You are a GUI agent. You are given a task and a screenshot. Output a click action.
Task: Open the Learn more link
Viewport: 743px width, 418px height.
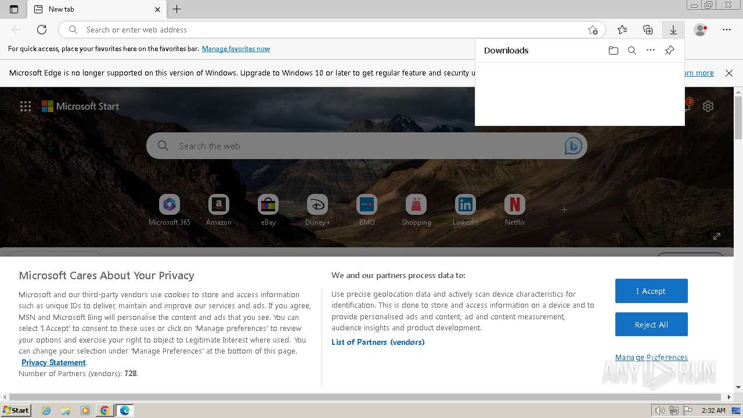[x=699, y=73]
